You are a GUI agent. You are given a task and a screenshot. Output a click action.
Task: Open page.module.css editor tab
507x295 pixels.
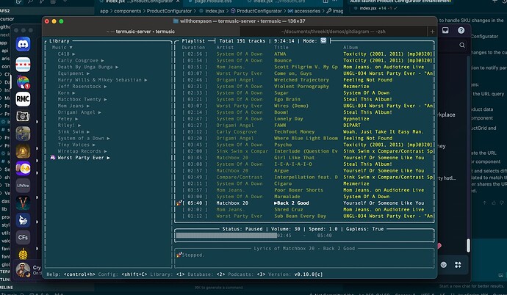pos(213,1)
